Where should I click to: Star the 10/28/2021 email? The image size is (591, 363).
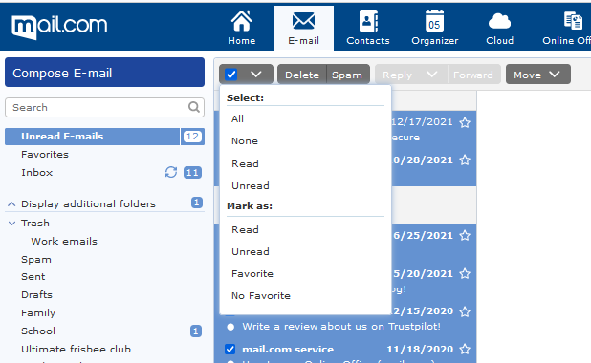tap(465, 160)
